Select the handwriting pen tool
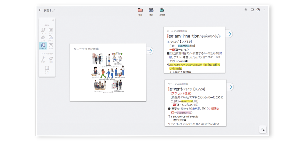The image size is (304, 141). click(x=43, y=59)
